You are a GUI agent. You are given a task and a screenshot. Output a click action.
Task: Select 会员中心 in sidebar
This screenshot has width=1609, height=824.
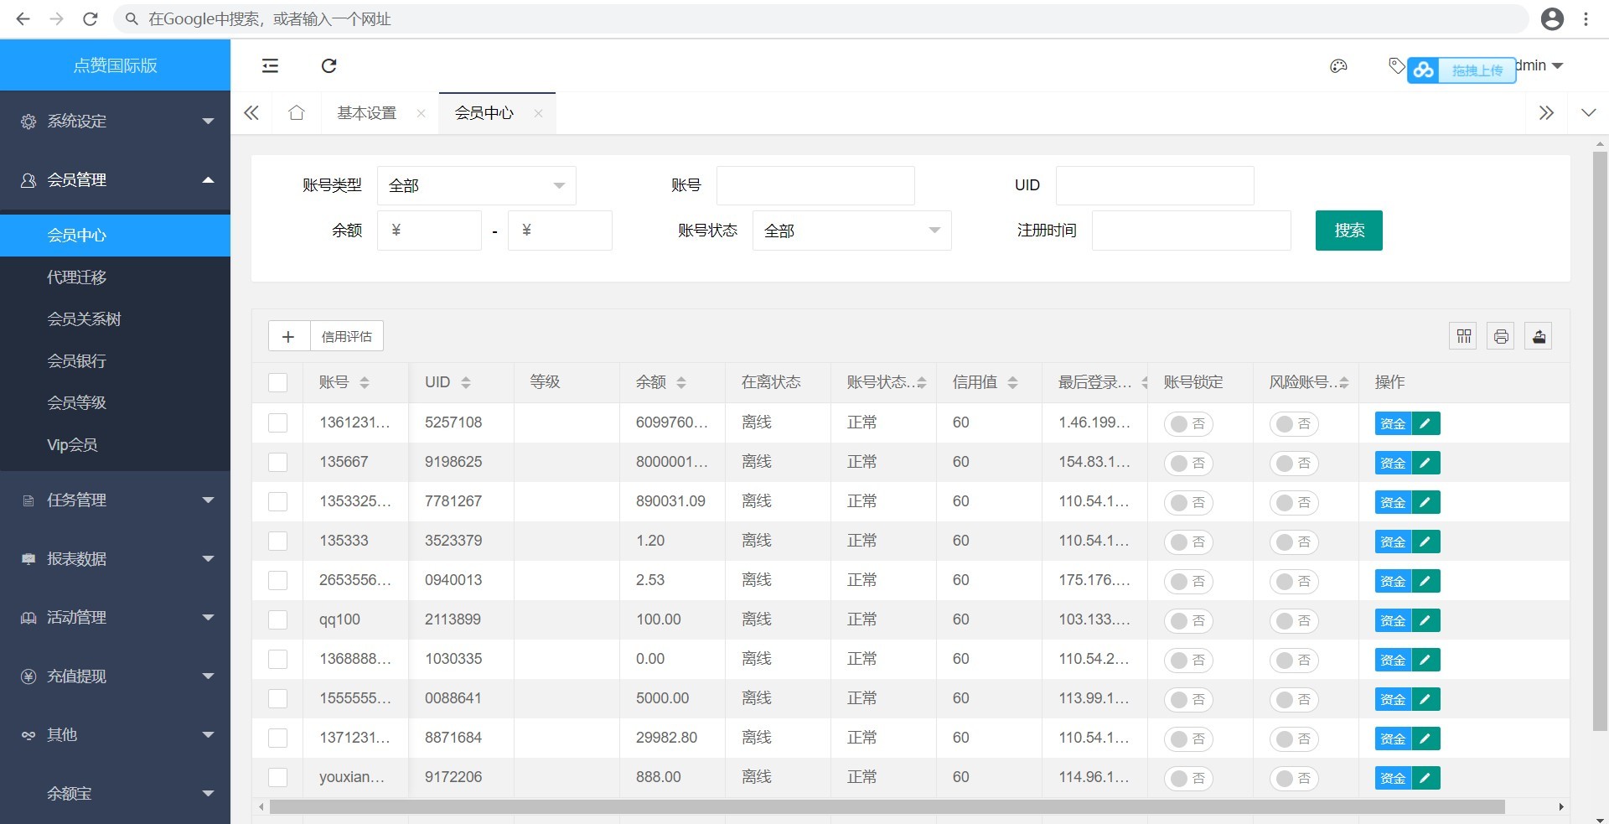(115, 235)
